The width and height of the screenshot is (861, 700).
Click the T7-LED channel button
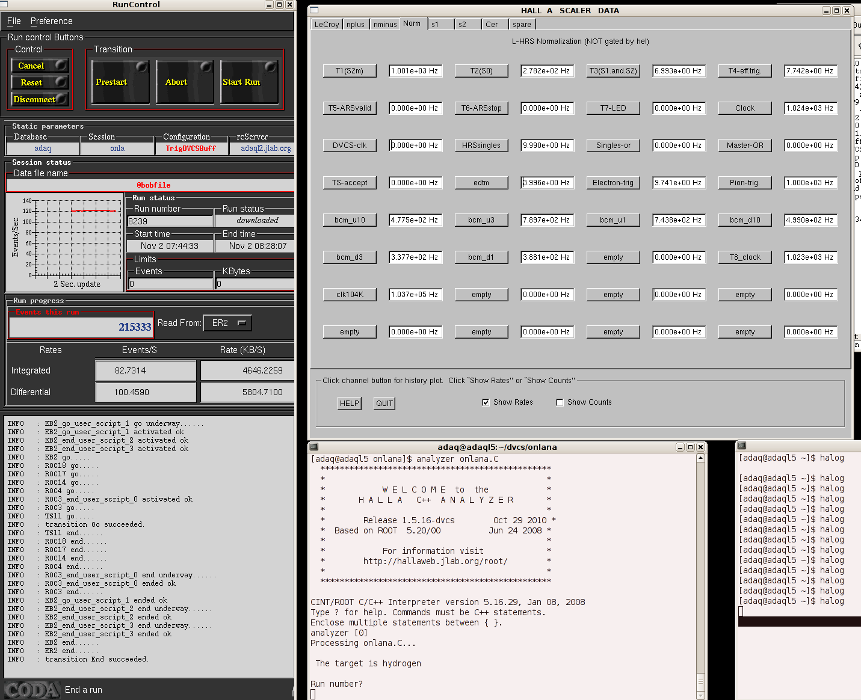[613, 108]
